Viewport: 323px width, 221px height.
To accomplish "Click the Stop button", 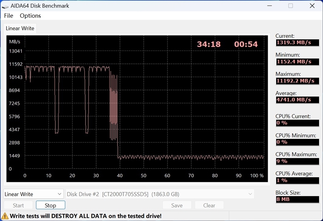I will [x=50, y=205].
